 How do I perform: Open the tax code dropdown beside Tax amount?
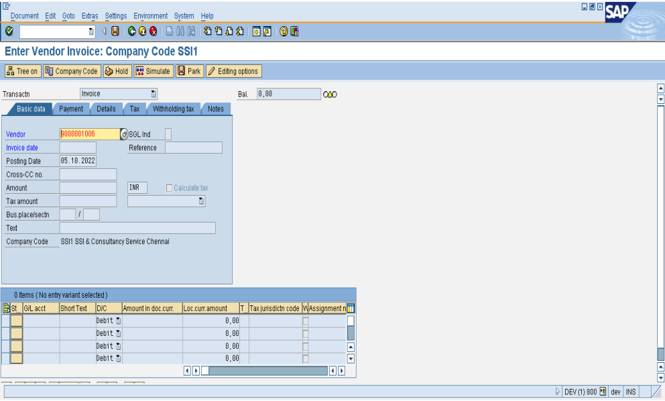(x=200, y=201)
